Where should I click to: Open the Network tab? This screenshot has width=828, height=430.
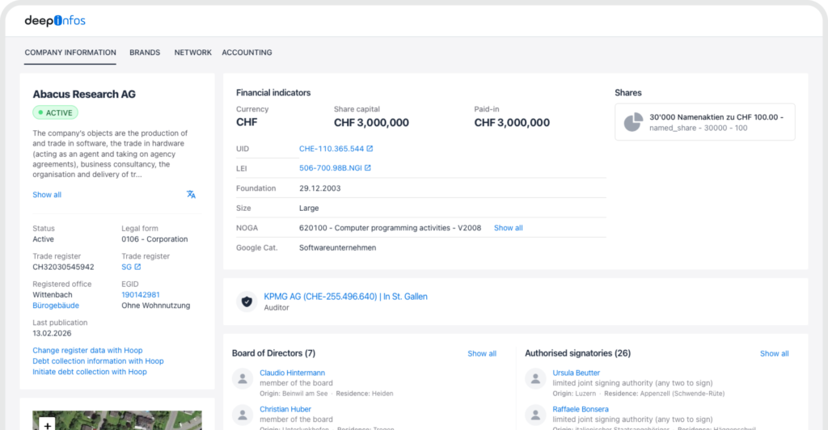192,53
